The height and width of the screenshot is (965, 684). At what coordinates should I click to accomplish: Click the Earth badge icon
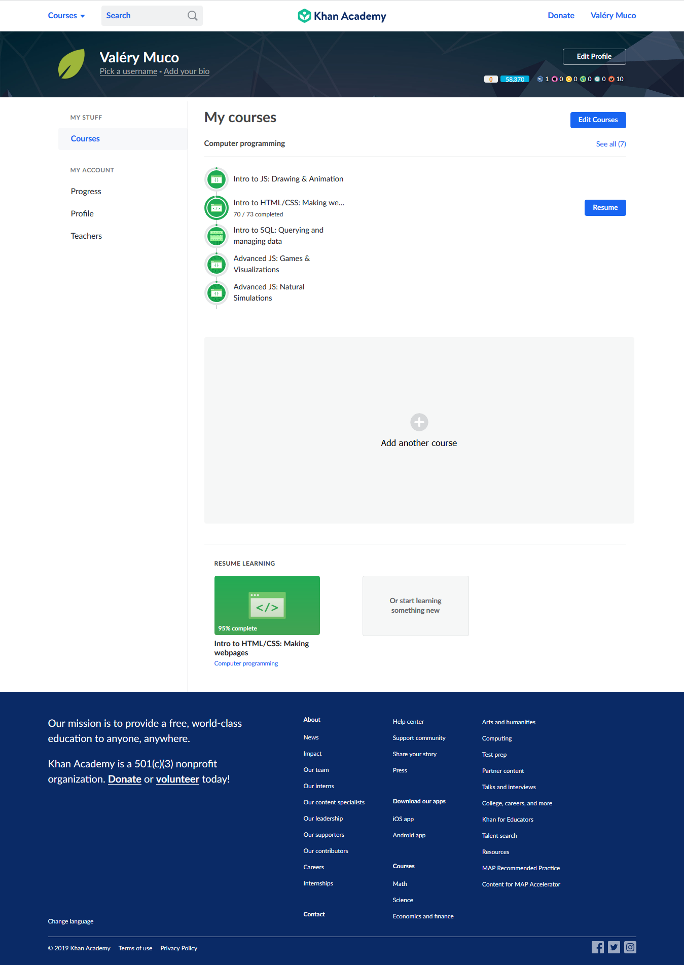(583, 79)
